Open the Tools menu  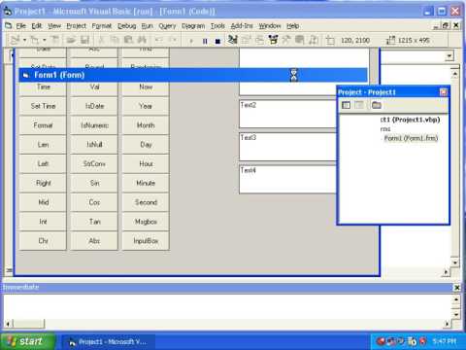(217, 26)
